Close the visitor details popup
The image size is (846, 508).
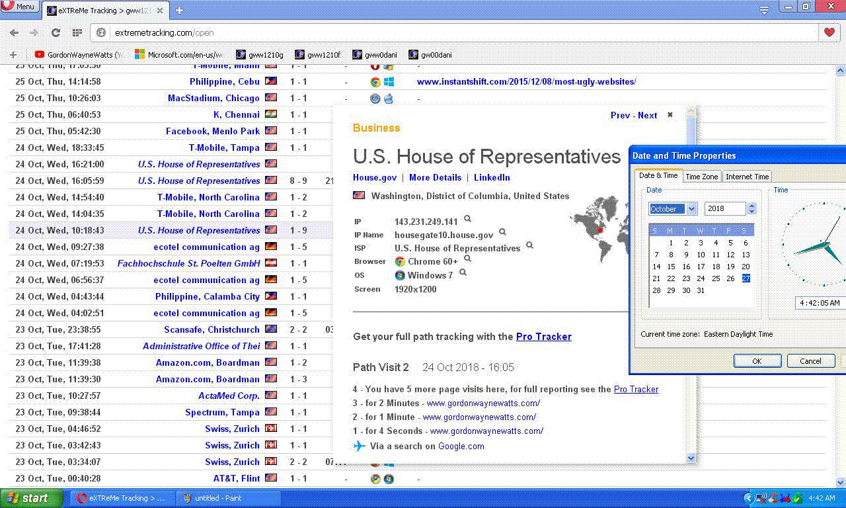[x=670, y=114]
